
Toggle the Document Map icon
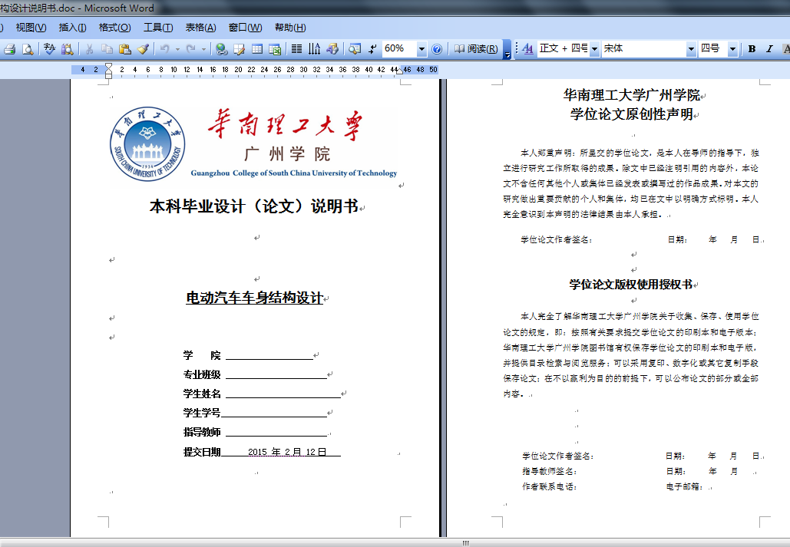click(x=355, y=49)
